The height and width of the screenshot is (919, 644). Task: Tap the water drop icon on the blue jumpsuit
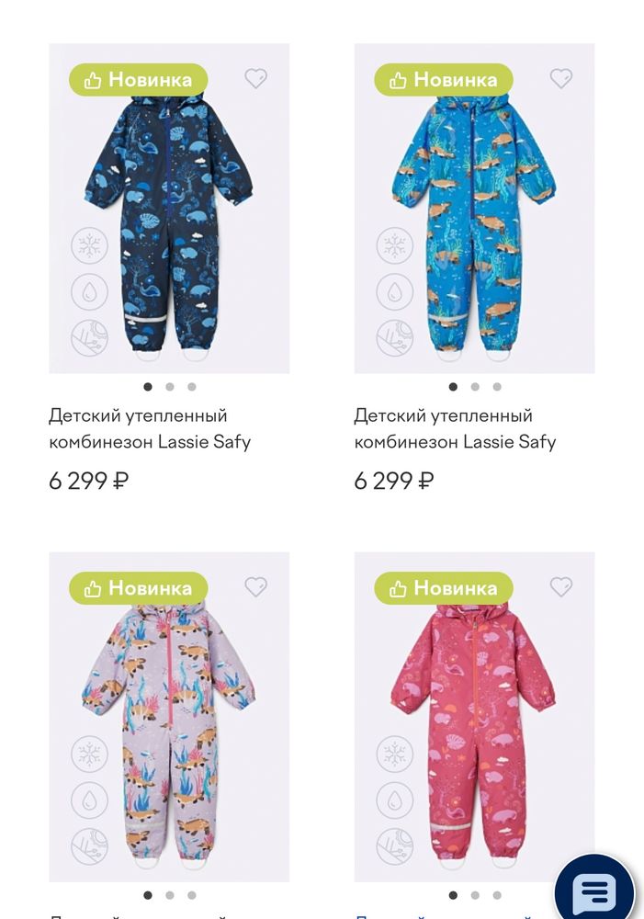[394, 292]
